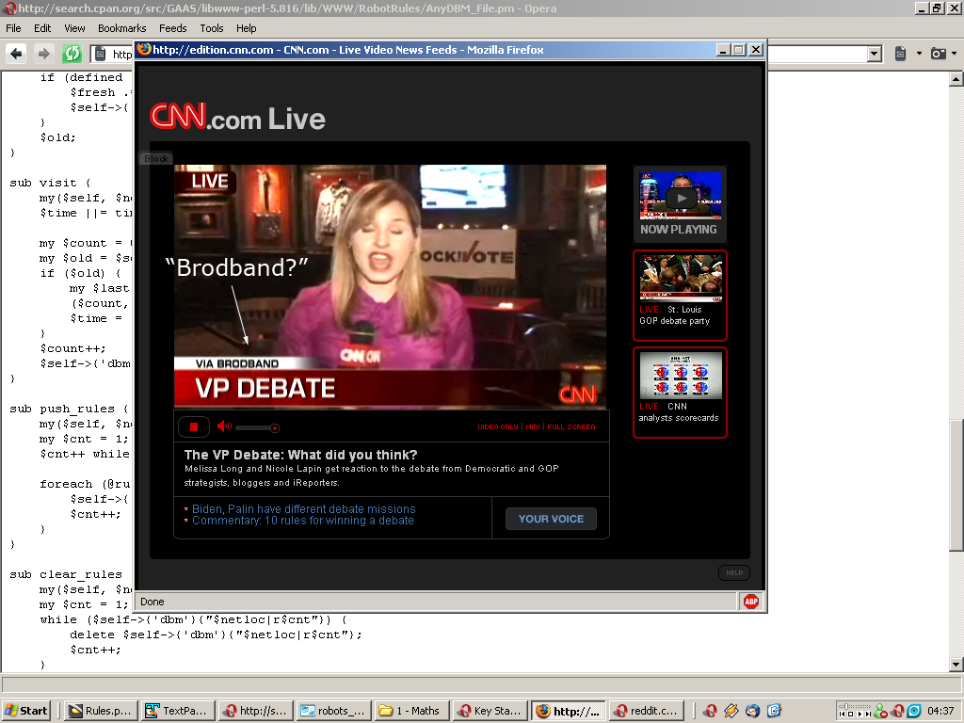Viewport: 964px width, 723px height.
Task: Click the Opera back arrow button
Action: [16, 54]
